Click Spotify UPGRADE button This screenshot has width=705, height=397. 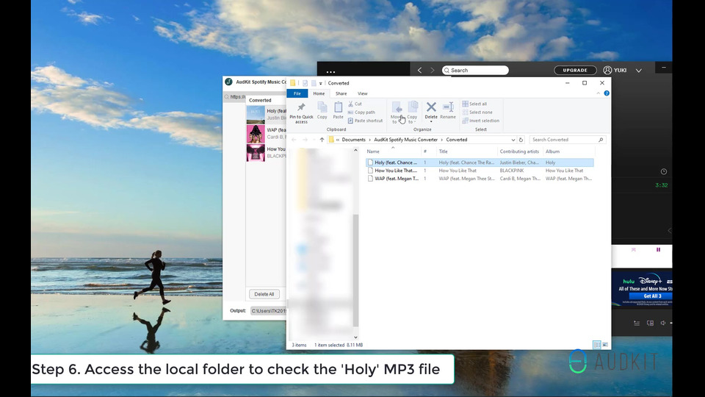[575, 71]
